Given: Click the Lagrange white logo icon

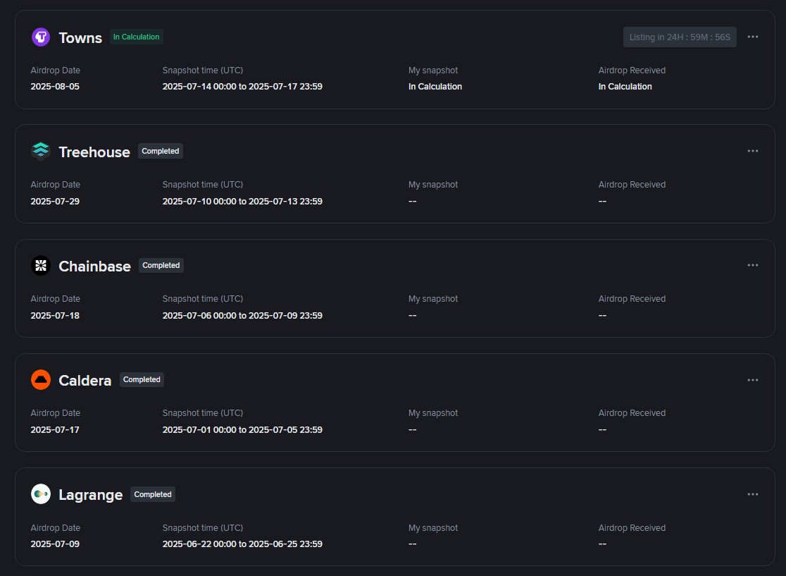Looking at the screenshot, I should coord(41,494).
